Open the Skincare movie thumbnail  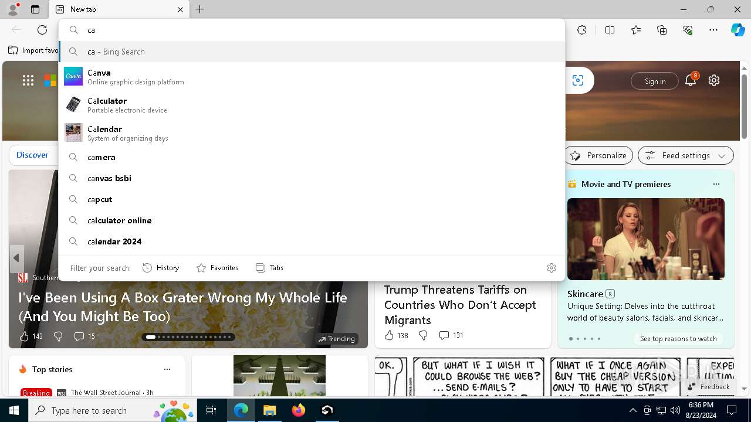click(x=645, y=239)
